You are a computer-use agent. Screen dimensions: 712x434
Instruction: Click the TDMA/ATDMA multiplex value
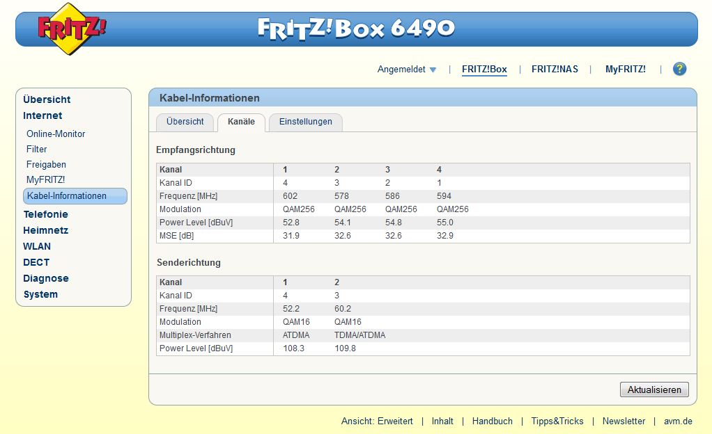coord(359,335)
